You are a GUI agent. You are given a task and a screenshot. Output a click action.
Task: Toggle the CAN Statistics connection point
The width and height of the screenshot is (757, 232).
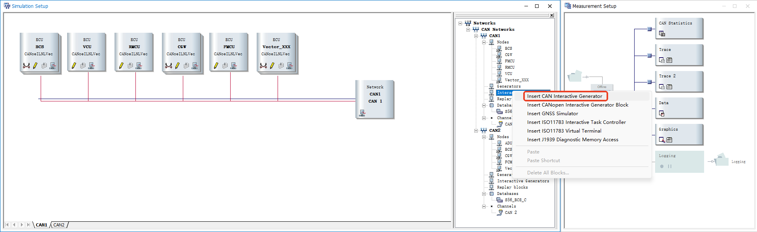(x=649, y=29)
